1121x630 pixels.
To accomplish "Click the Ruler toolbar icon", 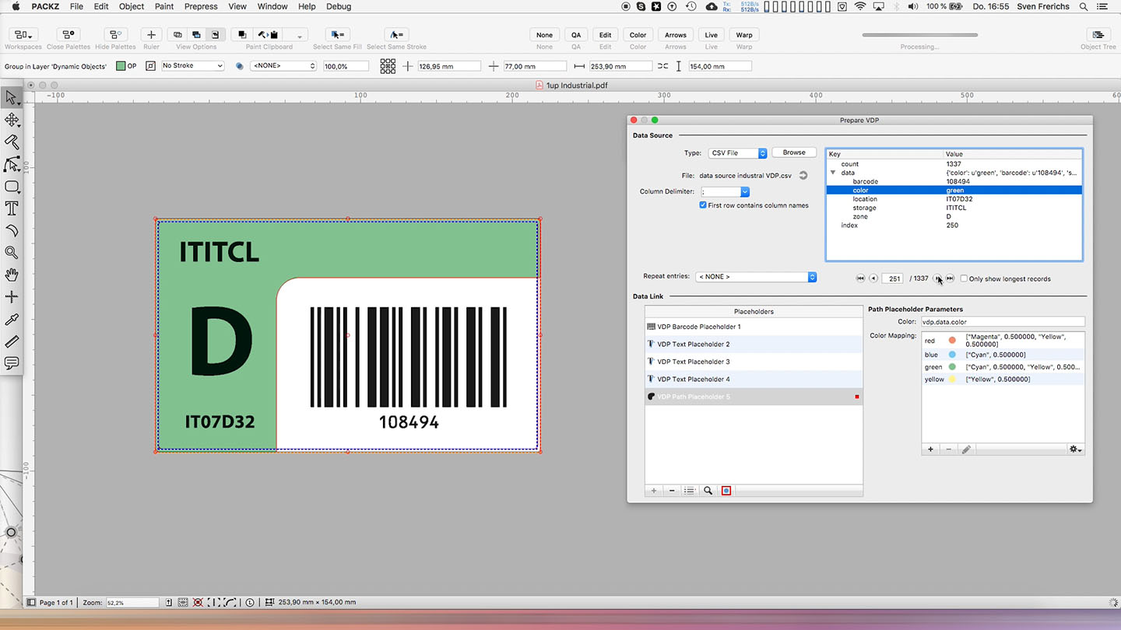I will 151,35.
